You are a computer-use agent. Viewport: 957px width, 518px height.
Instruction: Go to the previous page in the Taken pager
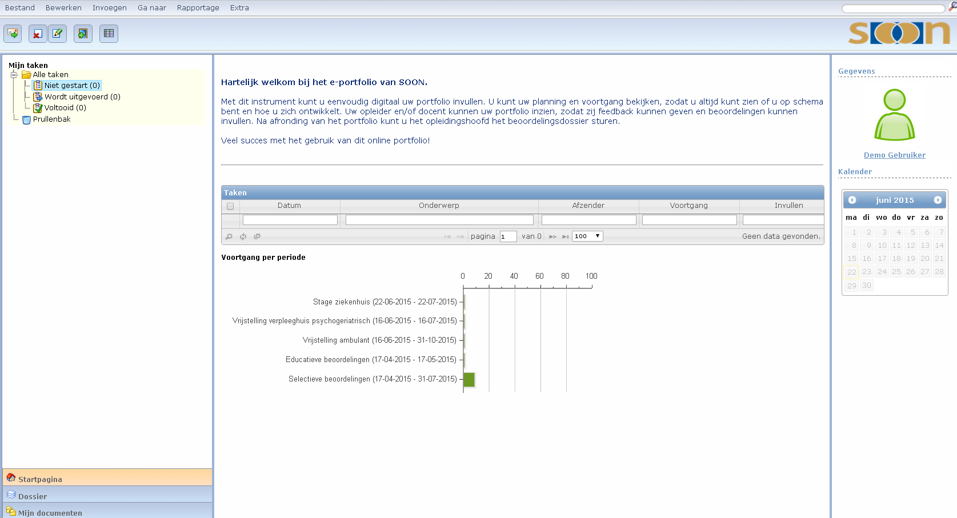point(460,236)
